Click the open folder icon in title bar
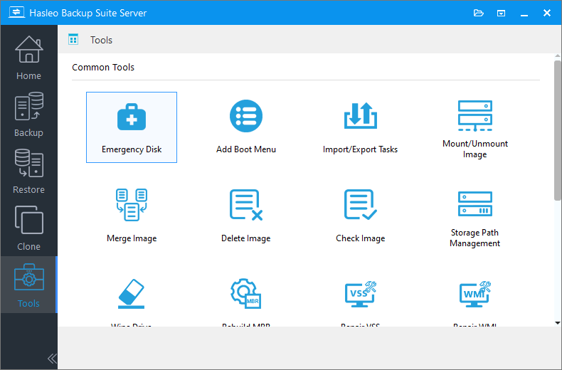The height and width of the screenshot is (370, 562). click(479, 14)
